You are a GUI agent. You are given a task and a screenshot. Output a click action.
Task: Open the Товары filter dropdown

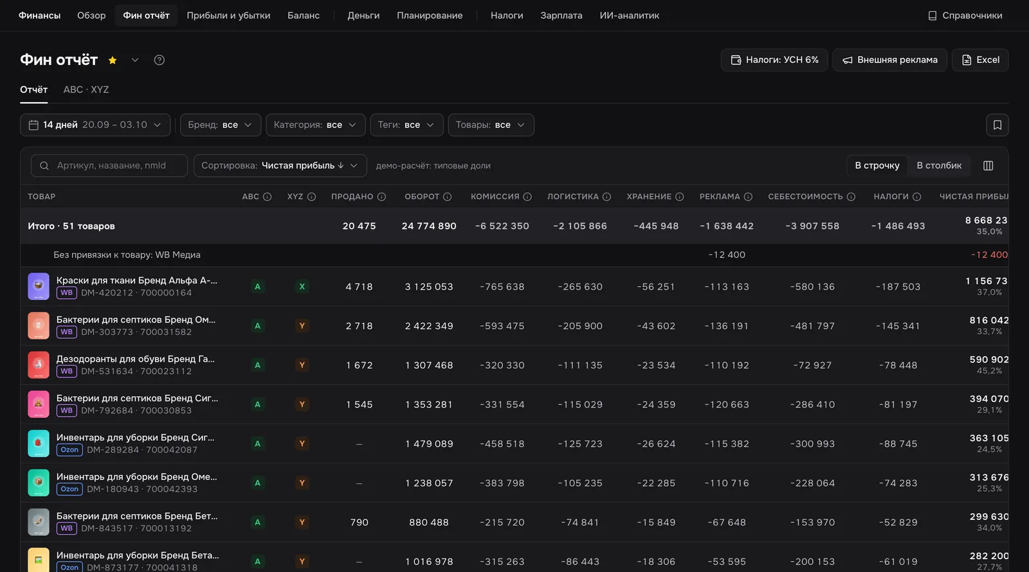click(x=491, y=125)
